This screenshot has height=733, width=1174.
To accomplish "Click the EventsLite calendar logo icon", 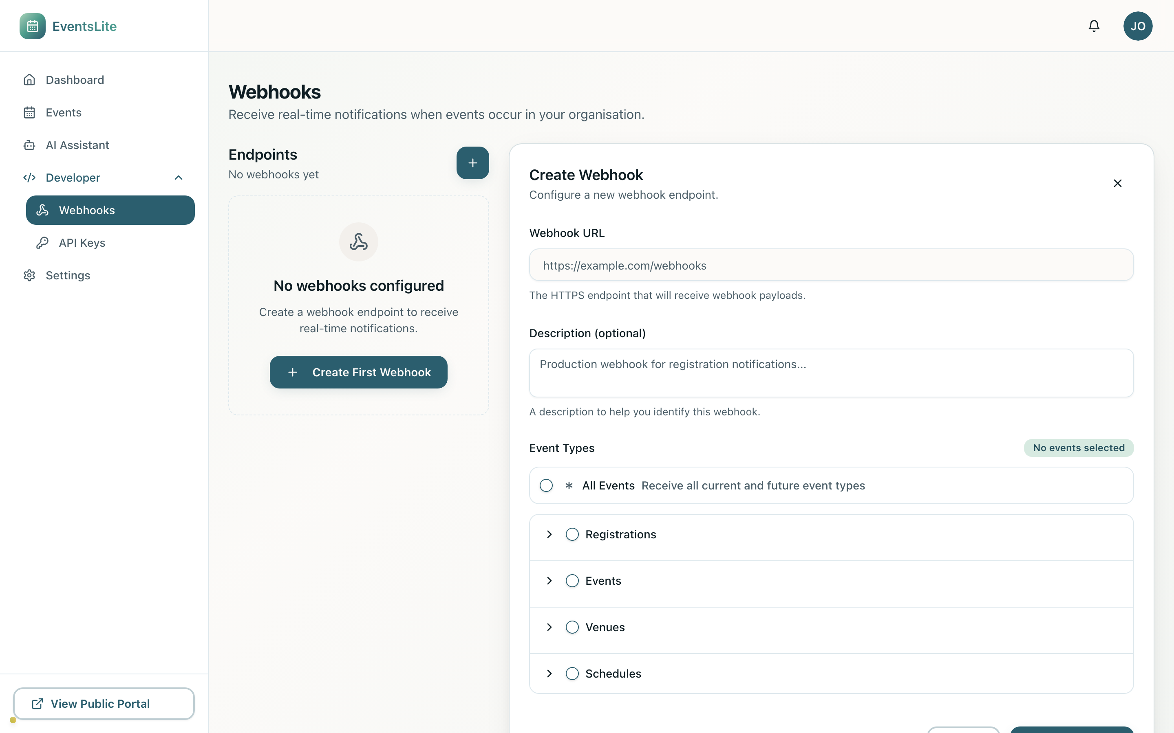I will coord(33,26).
